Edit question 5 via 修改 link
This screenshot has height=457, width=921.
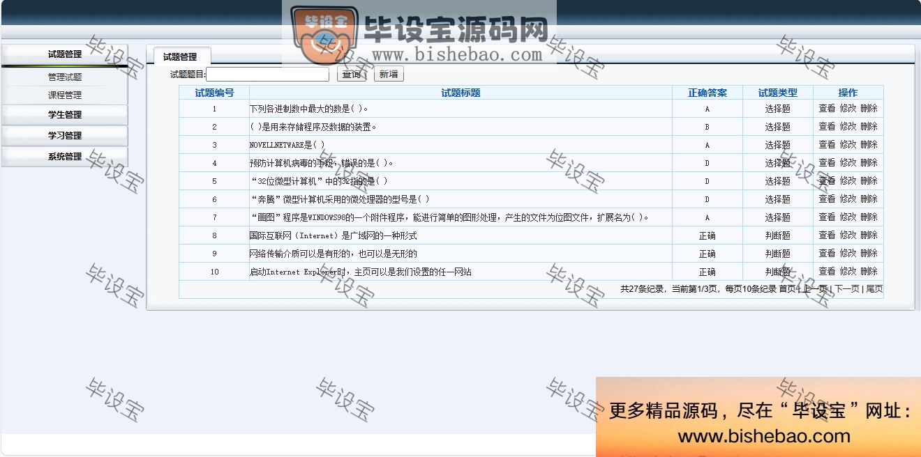pos(848,181)
